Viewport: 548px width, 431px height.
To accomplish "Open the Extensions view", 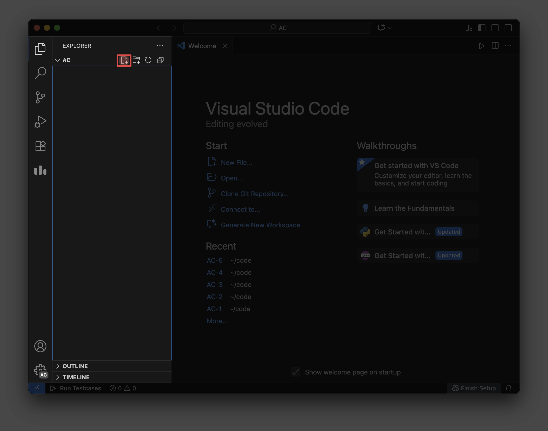I will [40, 146].
